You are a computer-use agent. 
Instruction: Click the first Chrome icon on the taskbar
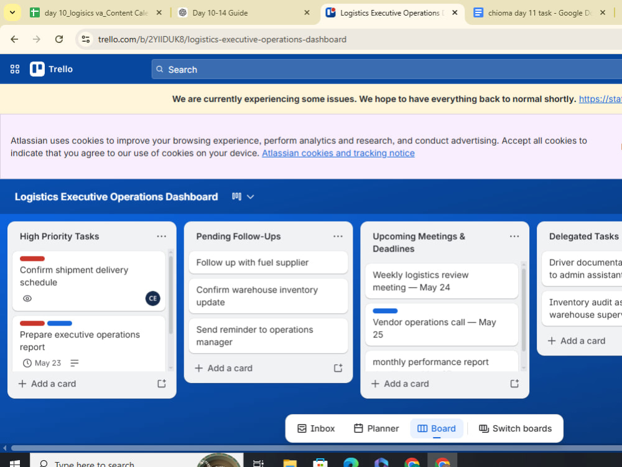(x=412, y=463)
